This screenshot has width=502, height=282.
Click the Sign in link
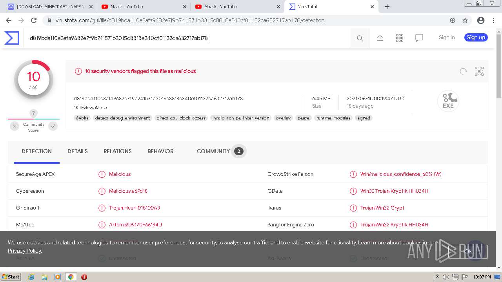pyautogui.click(x=447, y=38)
